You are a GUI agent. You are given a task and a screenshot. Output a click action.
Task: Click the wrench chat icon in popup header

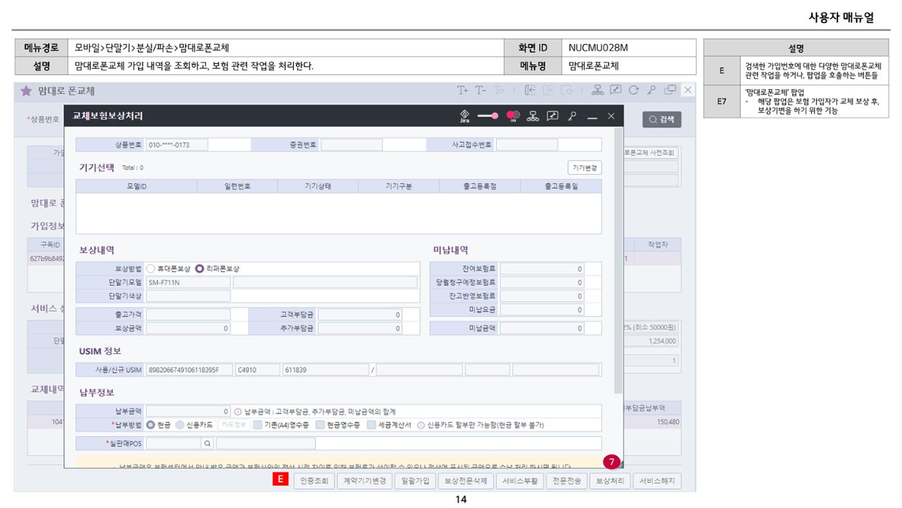(552, 116)
